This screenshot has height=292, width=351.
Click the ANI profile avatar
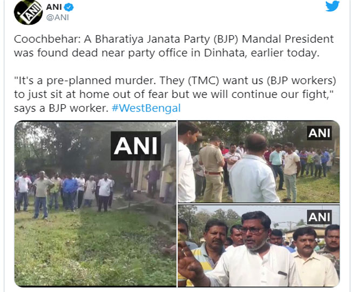28,12
